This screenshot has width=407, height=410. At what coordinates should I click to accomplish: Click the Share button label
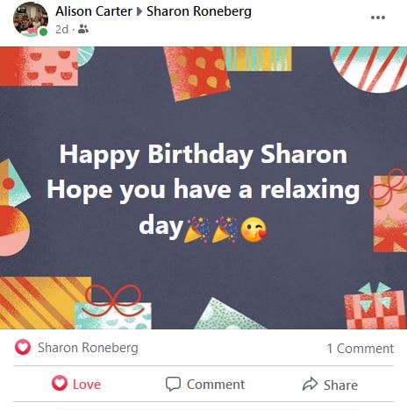[340, 385]
